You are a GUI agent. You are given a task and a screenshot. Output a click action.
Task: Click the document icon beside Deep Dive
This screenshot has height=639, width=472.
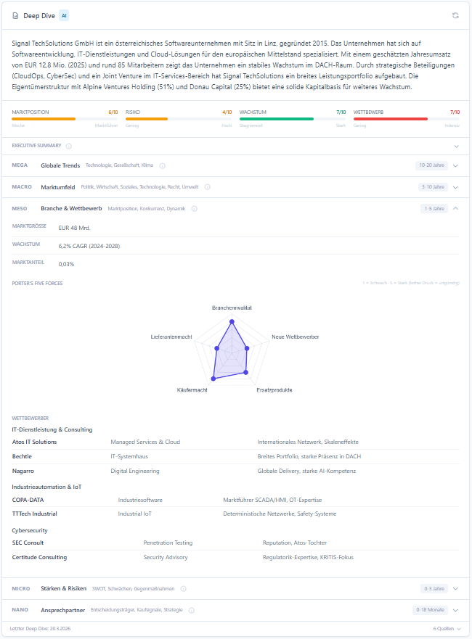[x=15, y=16]
